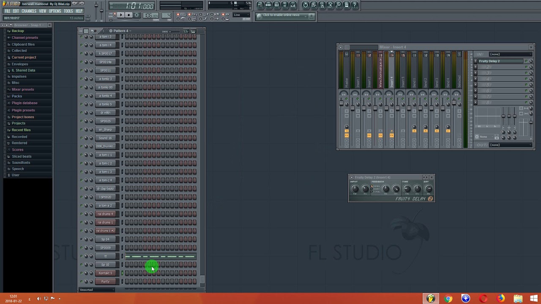The height and width of the screenshot is (304, 541).
Task: Open the CHANNELS menu
Action: click(x=29, y=11)
